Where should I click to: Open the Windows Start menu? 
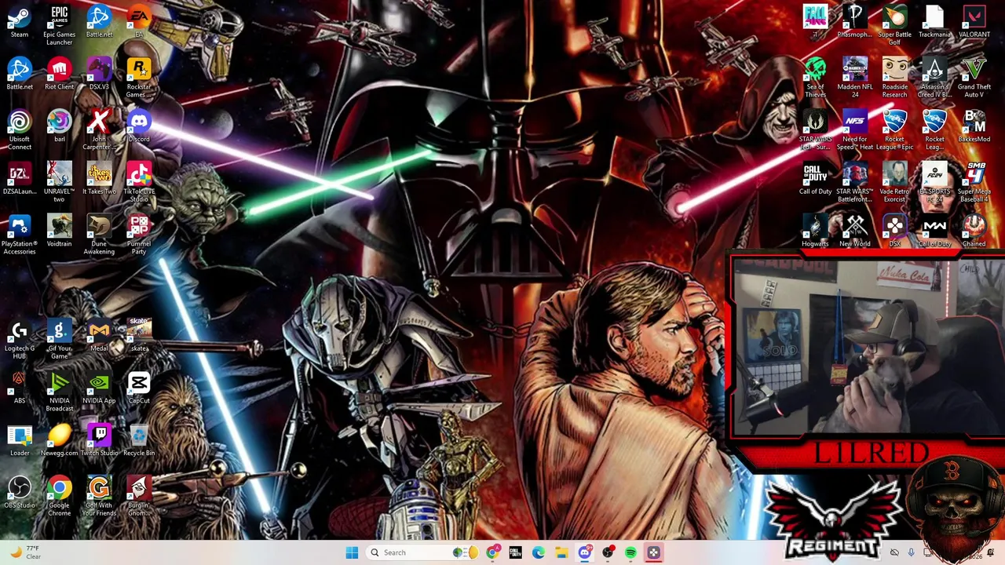[352, 552]
